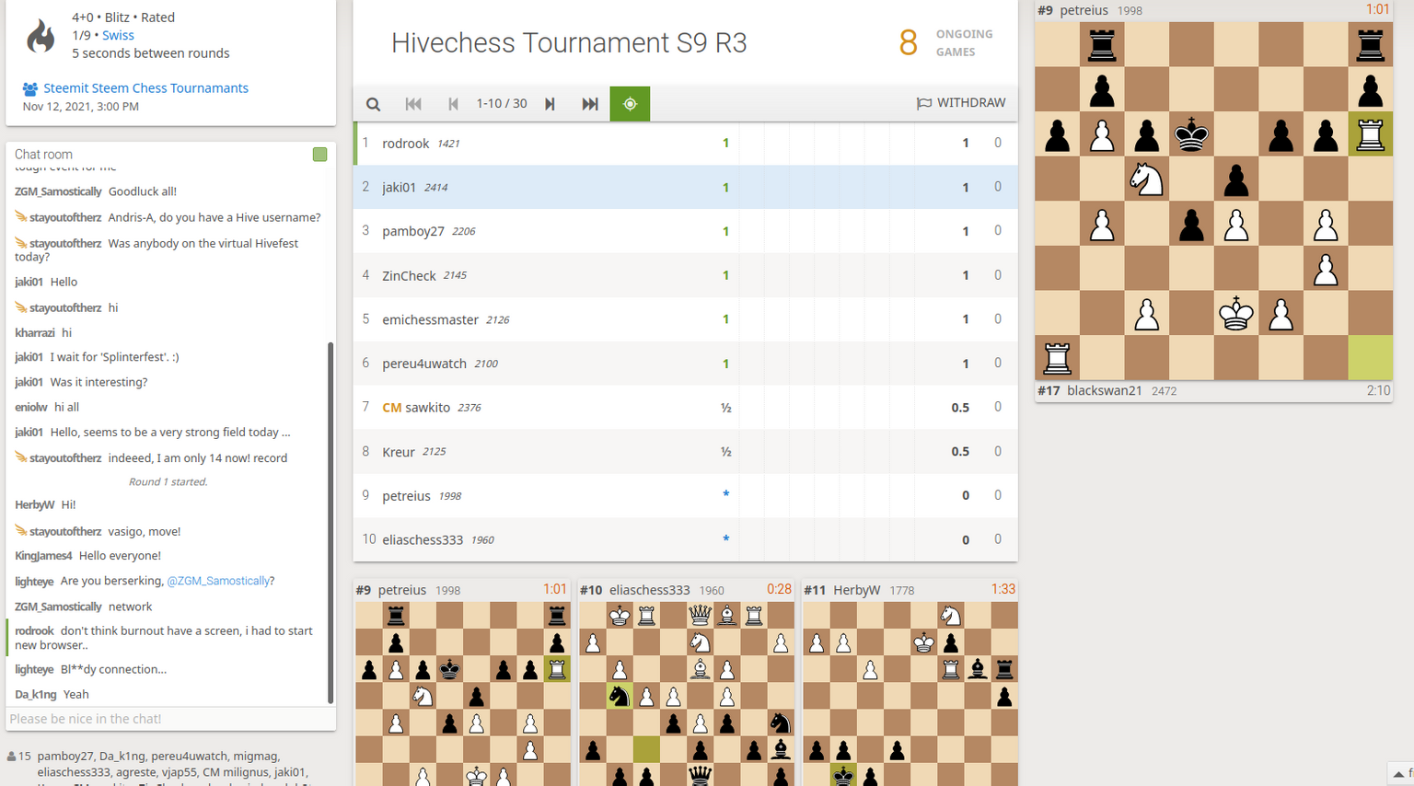Click blackswan21 player name under large board
This screenshot has width=1414, height=786.
pyautogui.click(x=1104, y=390)
